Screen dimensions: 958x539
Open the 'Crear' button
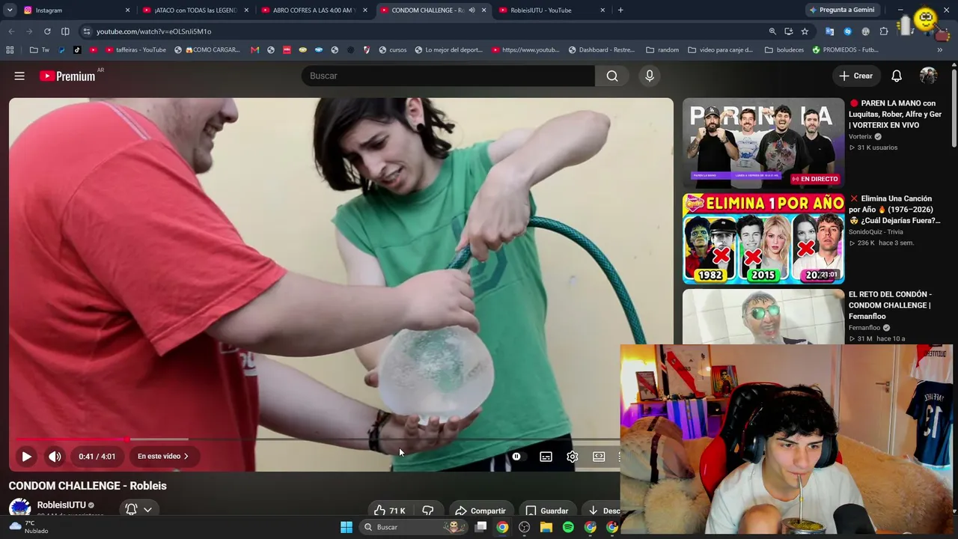856,76
